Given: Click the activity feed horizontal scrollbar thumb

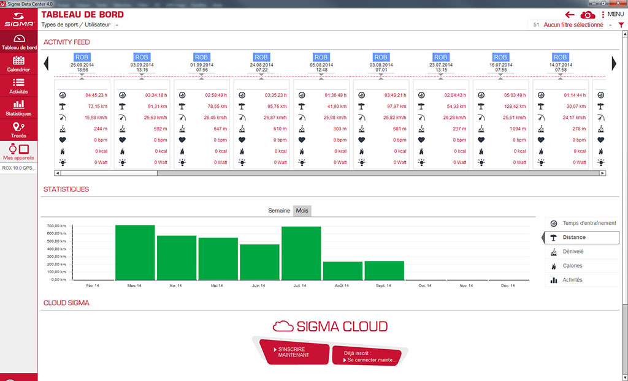Looking at the screenshot, I should (x=109, y=173).
